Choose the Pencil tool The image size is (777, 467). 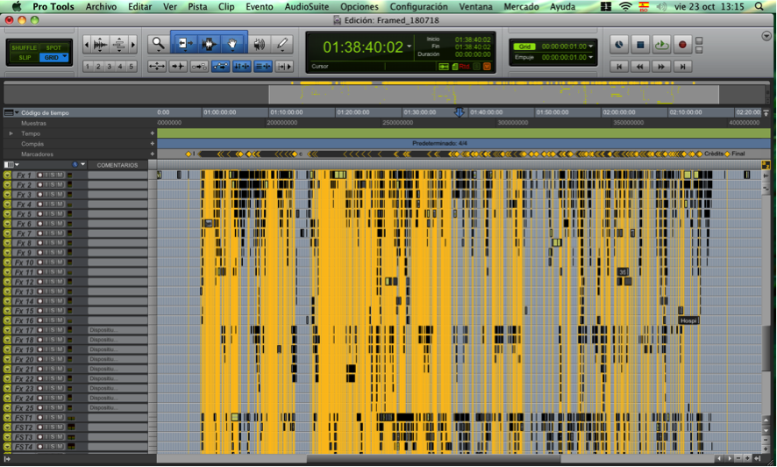pyautogui.click(x=282, y=43)
